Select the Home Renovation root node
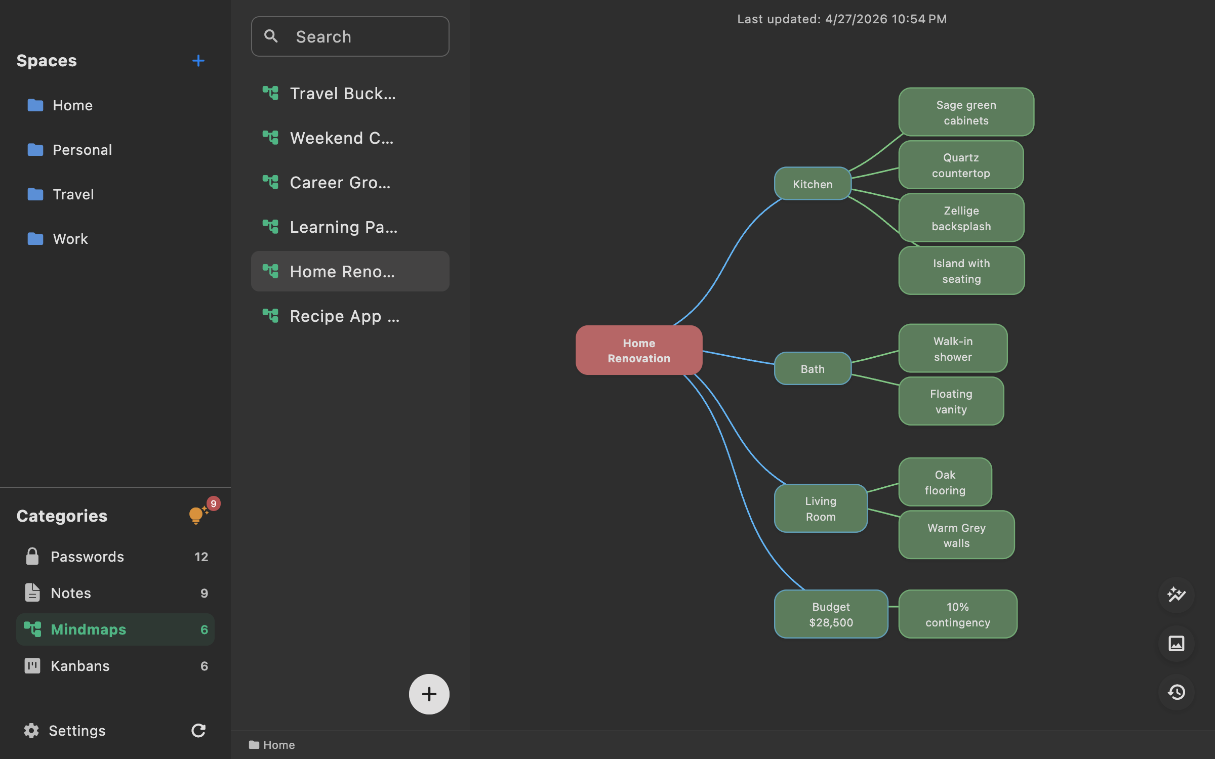 click(x=639, y=350)
